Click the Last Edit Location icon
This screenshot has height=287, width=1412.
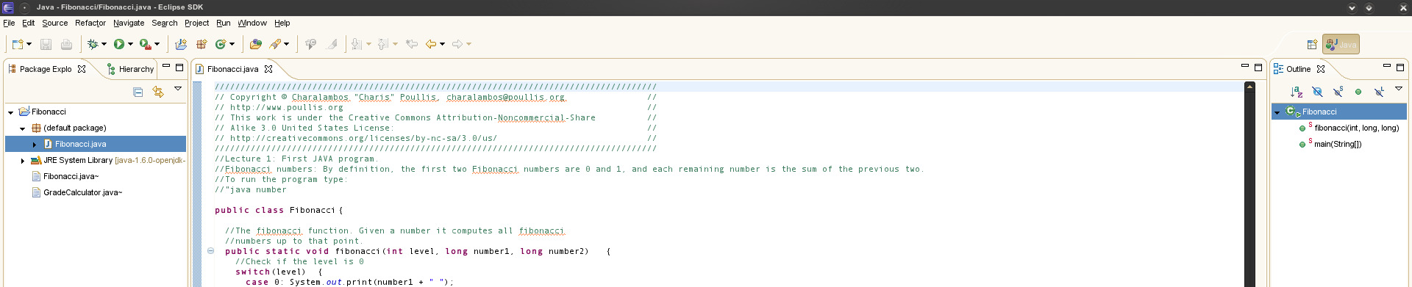click(x=412, y=44)
